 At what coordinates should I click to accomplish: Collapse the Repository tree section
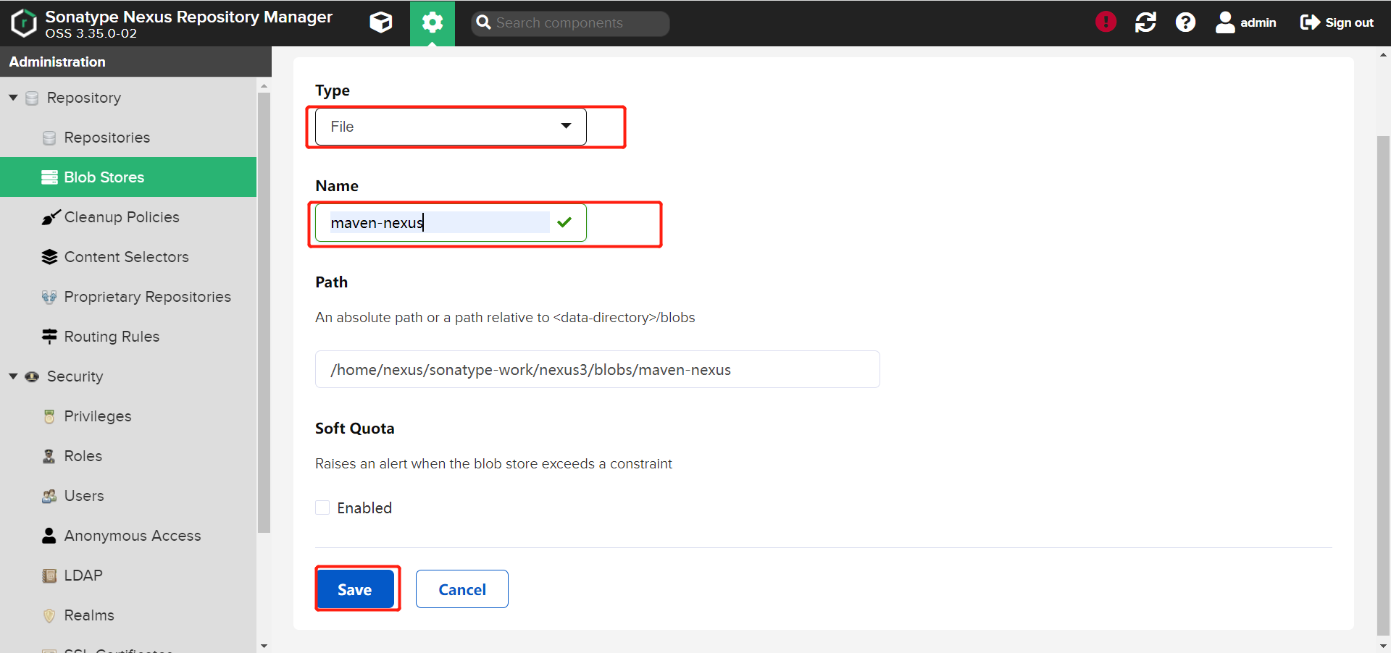coord(13,98)
